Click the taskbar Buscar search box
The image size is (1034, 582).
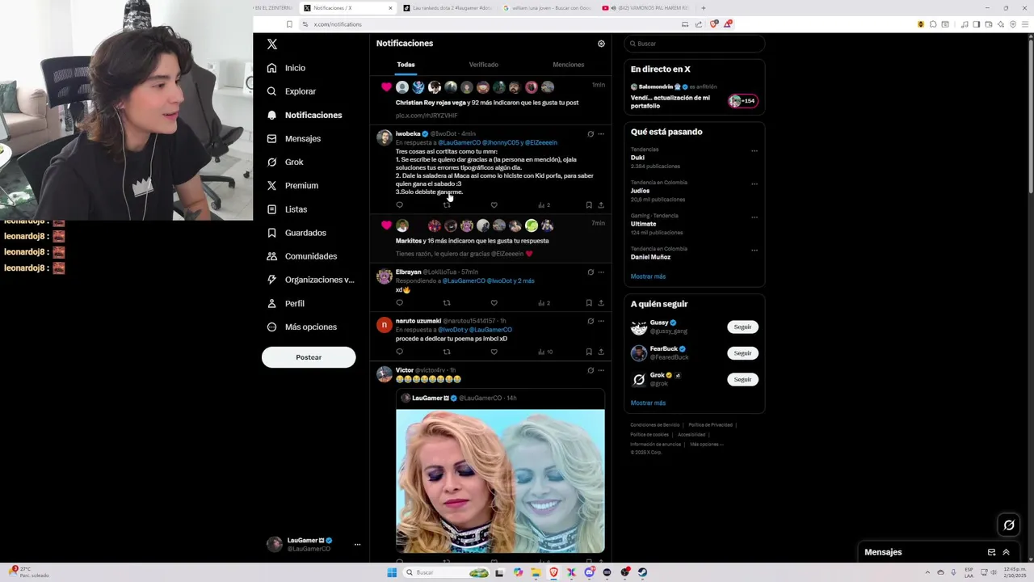(x=447, y=572)
